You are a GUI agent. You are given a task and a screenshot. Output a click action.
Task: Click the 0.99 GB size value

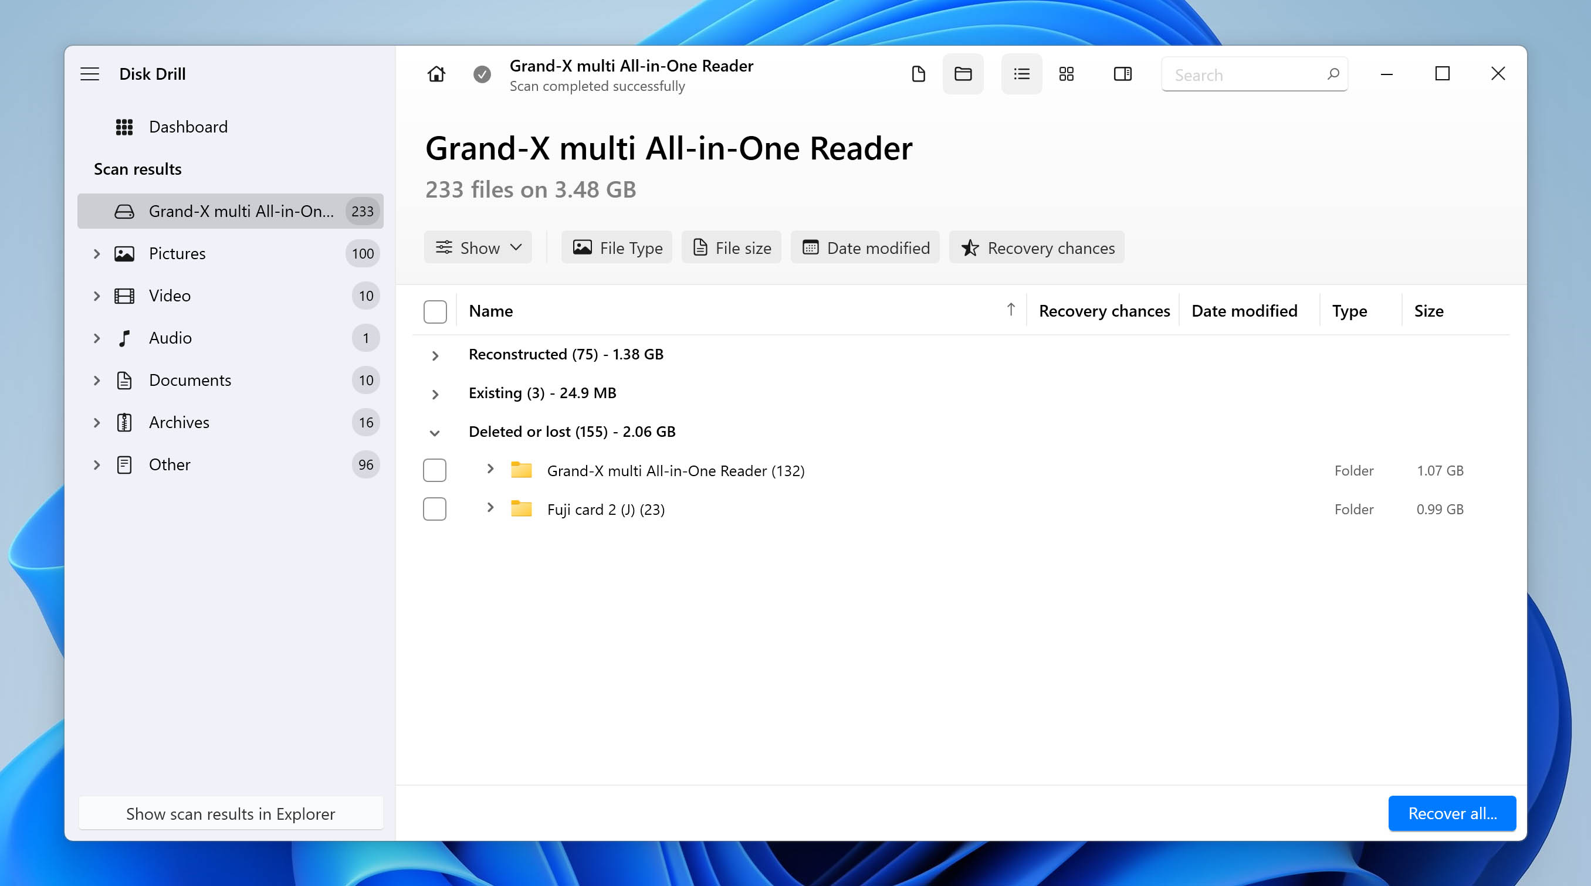[1440, 510]
